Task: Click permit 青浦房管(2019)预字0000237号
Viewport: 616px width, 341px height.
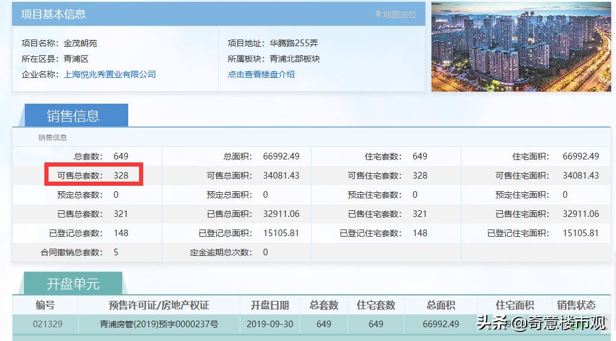Action: [x=159, y=324]
